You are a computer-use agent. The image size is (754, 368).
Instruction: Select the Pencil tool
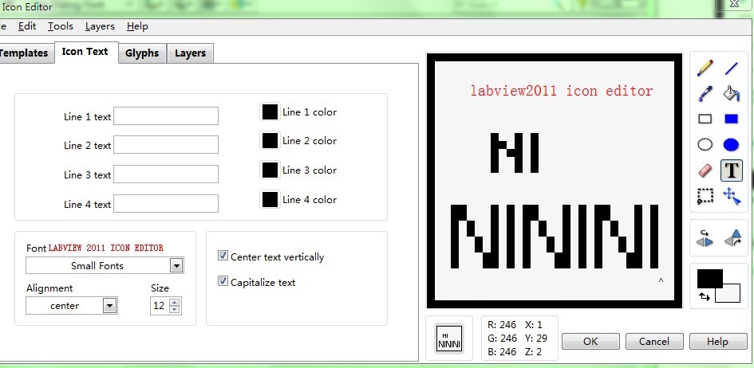705,69
